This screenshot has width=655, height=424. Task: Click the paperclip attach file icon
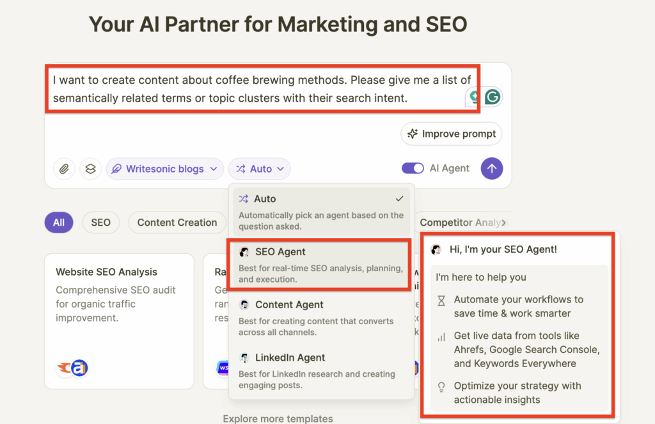(64, 169)
